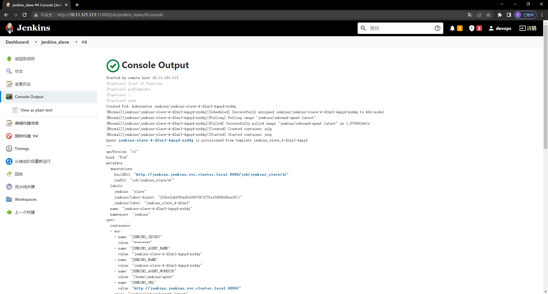Open notifications bell icon
Screen dimensions: 548x294
click(452, 28)
